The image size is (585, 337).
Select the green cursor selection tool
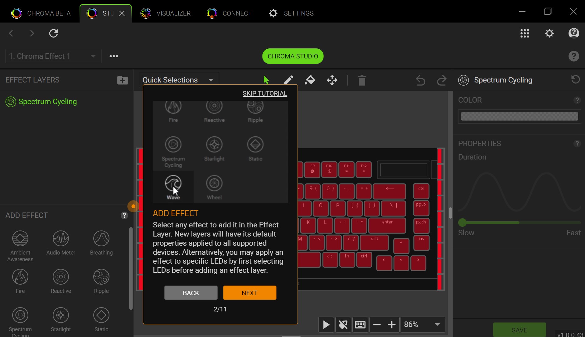[x=266, y=80]
